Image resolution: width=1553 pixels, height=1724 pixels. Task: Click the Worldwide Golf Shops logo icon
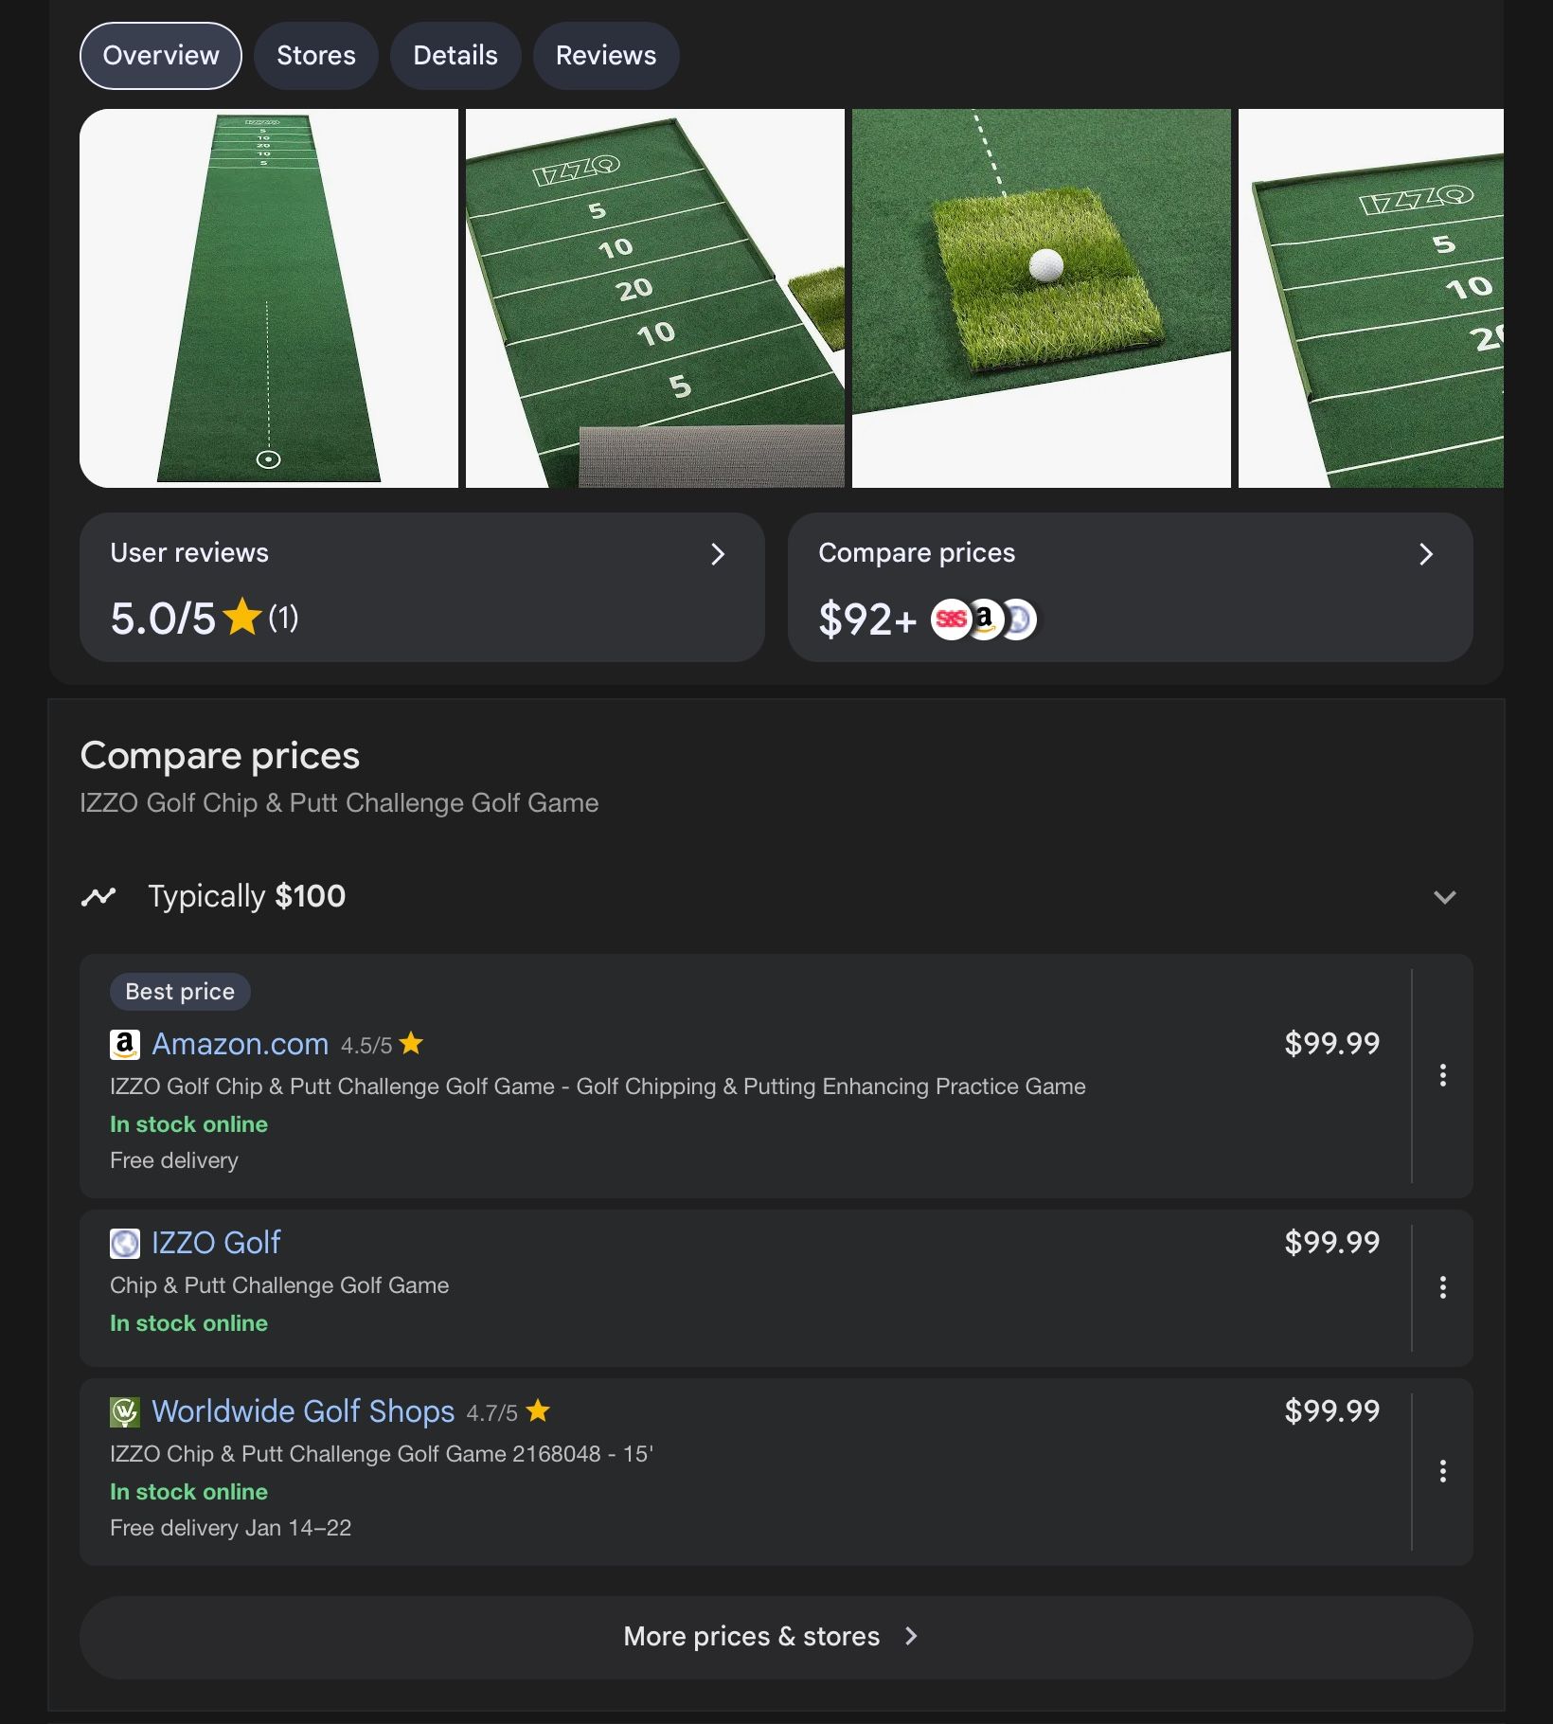(125, 1411)
